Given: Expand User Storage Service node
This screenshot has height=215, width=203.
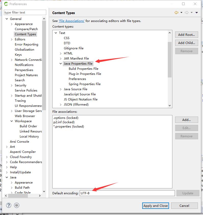Looking at the screenshot, I should point(12,111).
